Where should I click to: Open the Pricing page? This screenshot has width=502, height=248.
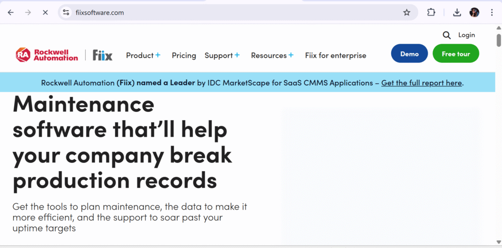[184, 55]
